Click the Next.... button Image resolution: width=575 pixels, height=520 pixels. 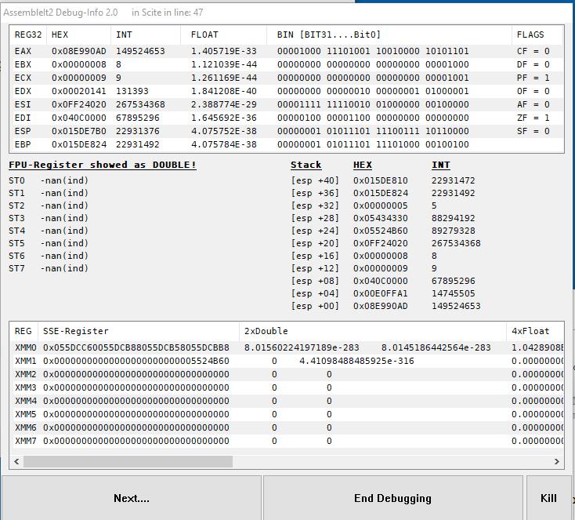click(131, 498)
